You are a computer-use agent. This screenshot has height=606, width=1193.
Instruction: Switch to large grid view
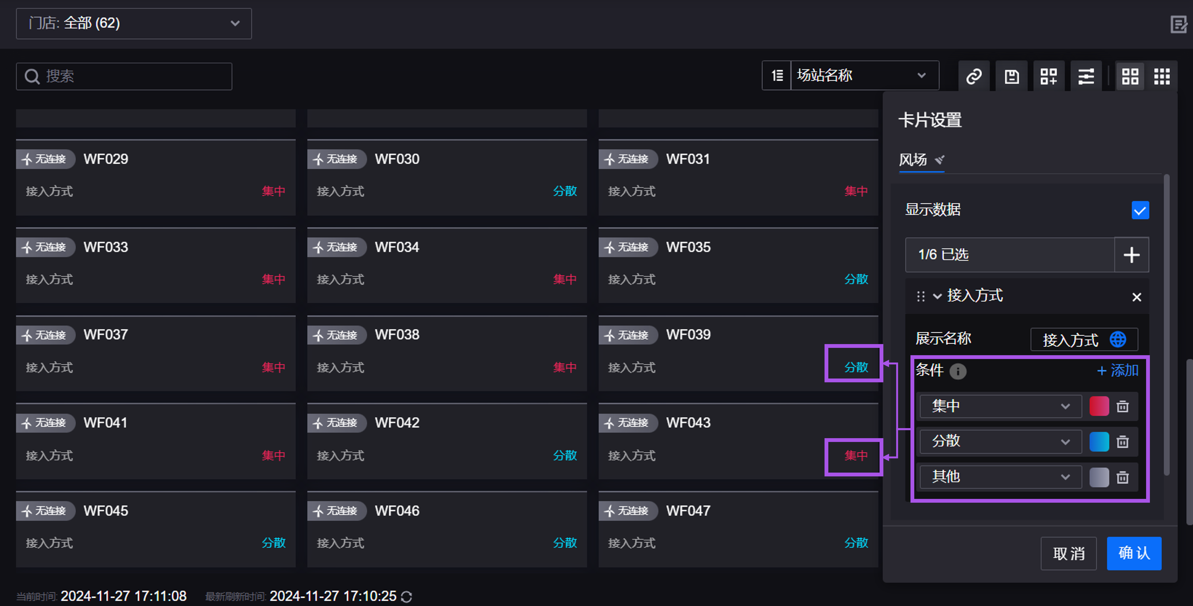click(x=1130, y=76)
